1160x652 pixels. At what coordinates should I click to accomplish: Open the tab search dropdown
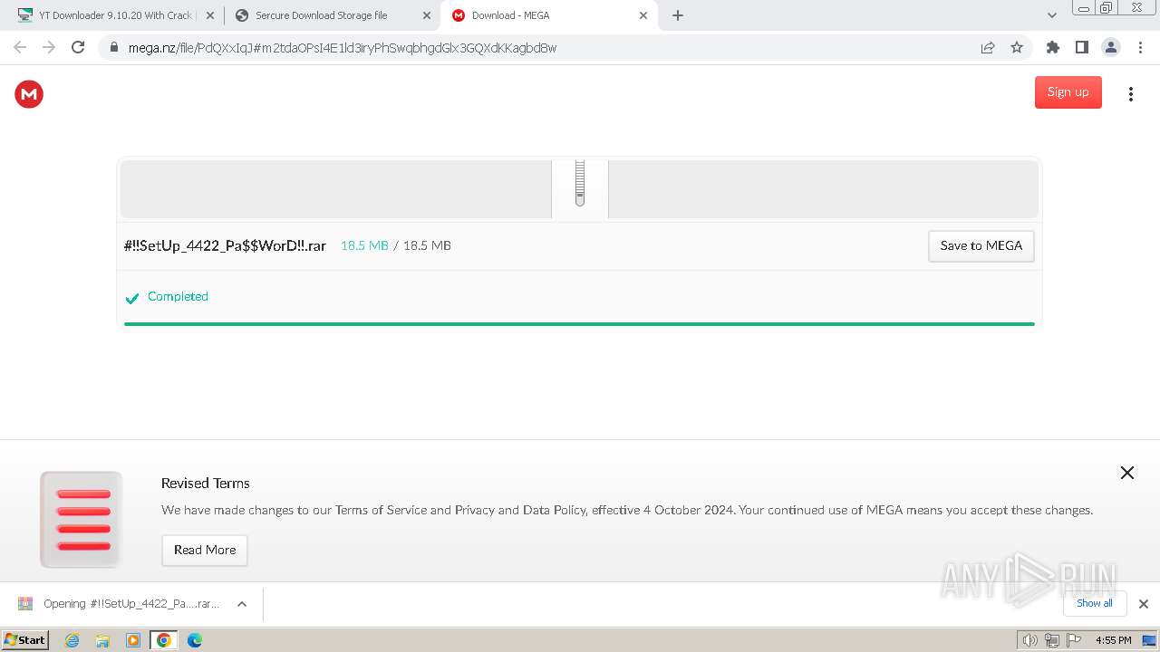click(x=1051, y=15)
